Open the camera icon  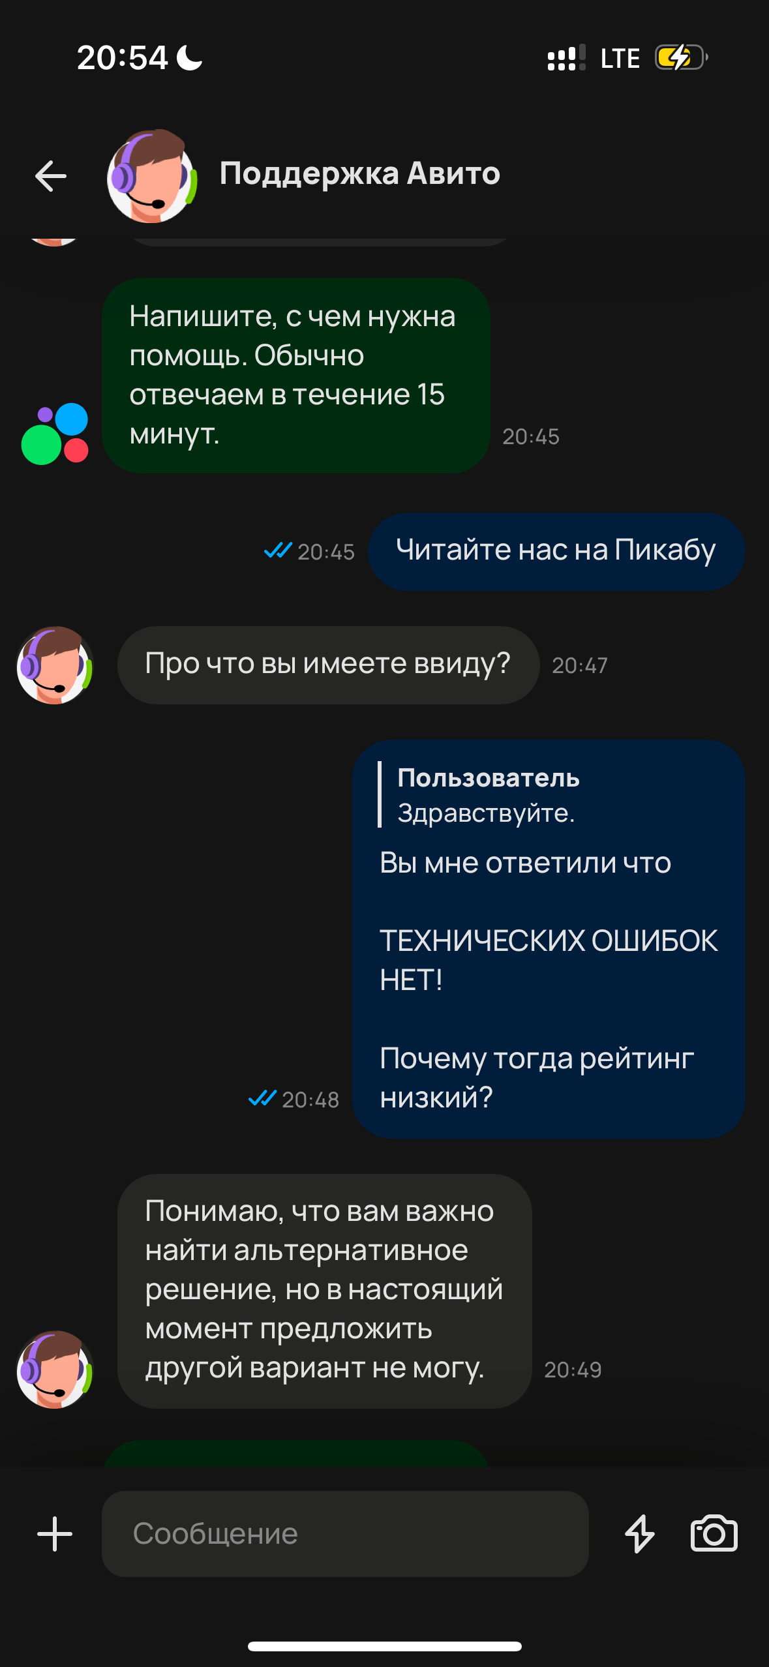714,1534
